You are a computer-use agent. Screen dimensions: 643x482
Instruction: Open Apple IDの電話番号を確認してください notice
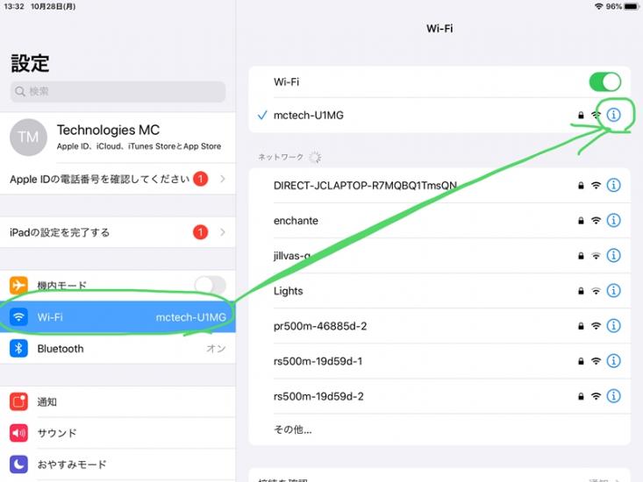coord(118,179)
